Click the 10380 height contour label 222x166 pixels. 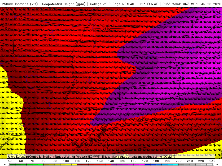(97, 43)
